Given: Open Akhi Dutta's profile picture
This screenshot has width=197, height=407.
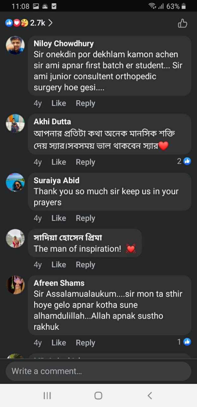Looking at the screenshot, I should pyautogui.click(x=15, y=123).
